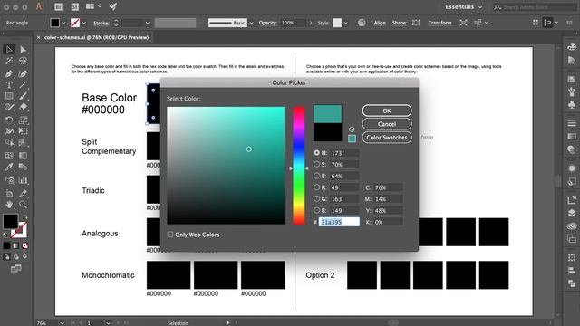Select the Column Graph tool
Viewport: 580px width, 326px height.
click(x=23, y=180)
